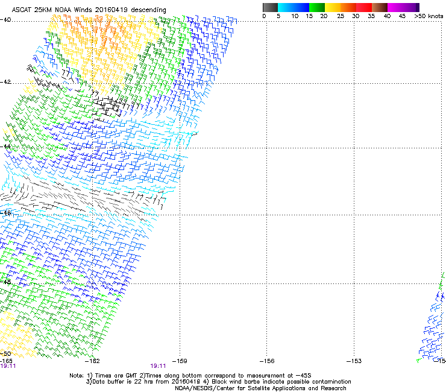The width and height of the screenshot is (446, 392).
Task: Choose the brown 35–40 knots legend swatch
Action: [x=380, y=7]
